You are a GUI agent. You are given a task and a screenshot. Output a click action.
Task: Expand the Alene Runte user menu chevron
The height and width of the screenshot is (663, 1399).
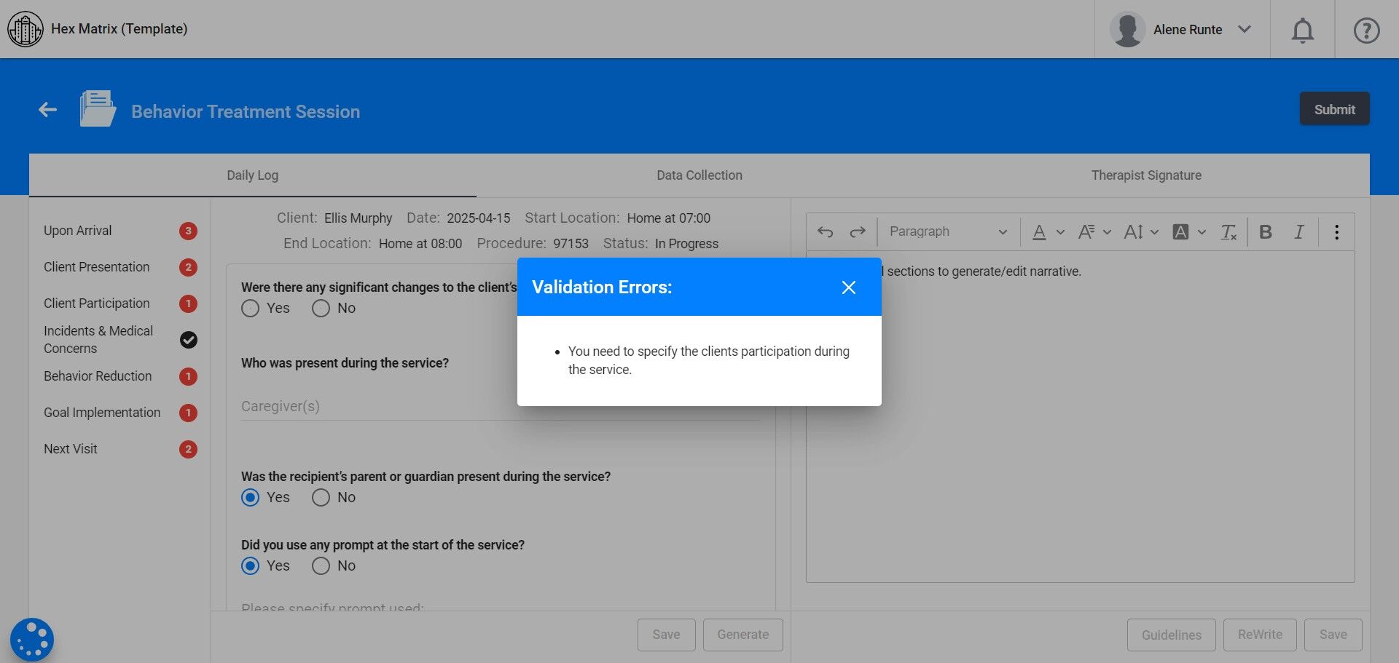click(x=1245, y=29)
